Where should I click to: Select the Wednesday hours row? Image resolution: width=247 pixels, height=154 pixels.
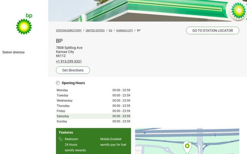pyautogui.click(x=93, y=100)
